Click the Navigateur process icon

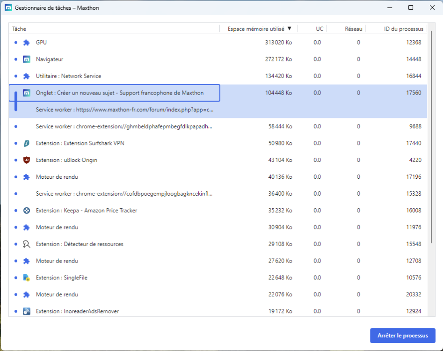[27, 59]
